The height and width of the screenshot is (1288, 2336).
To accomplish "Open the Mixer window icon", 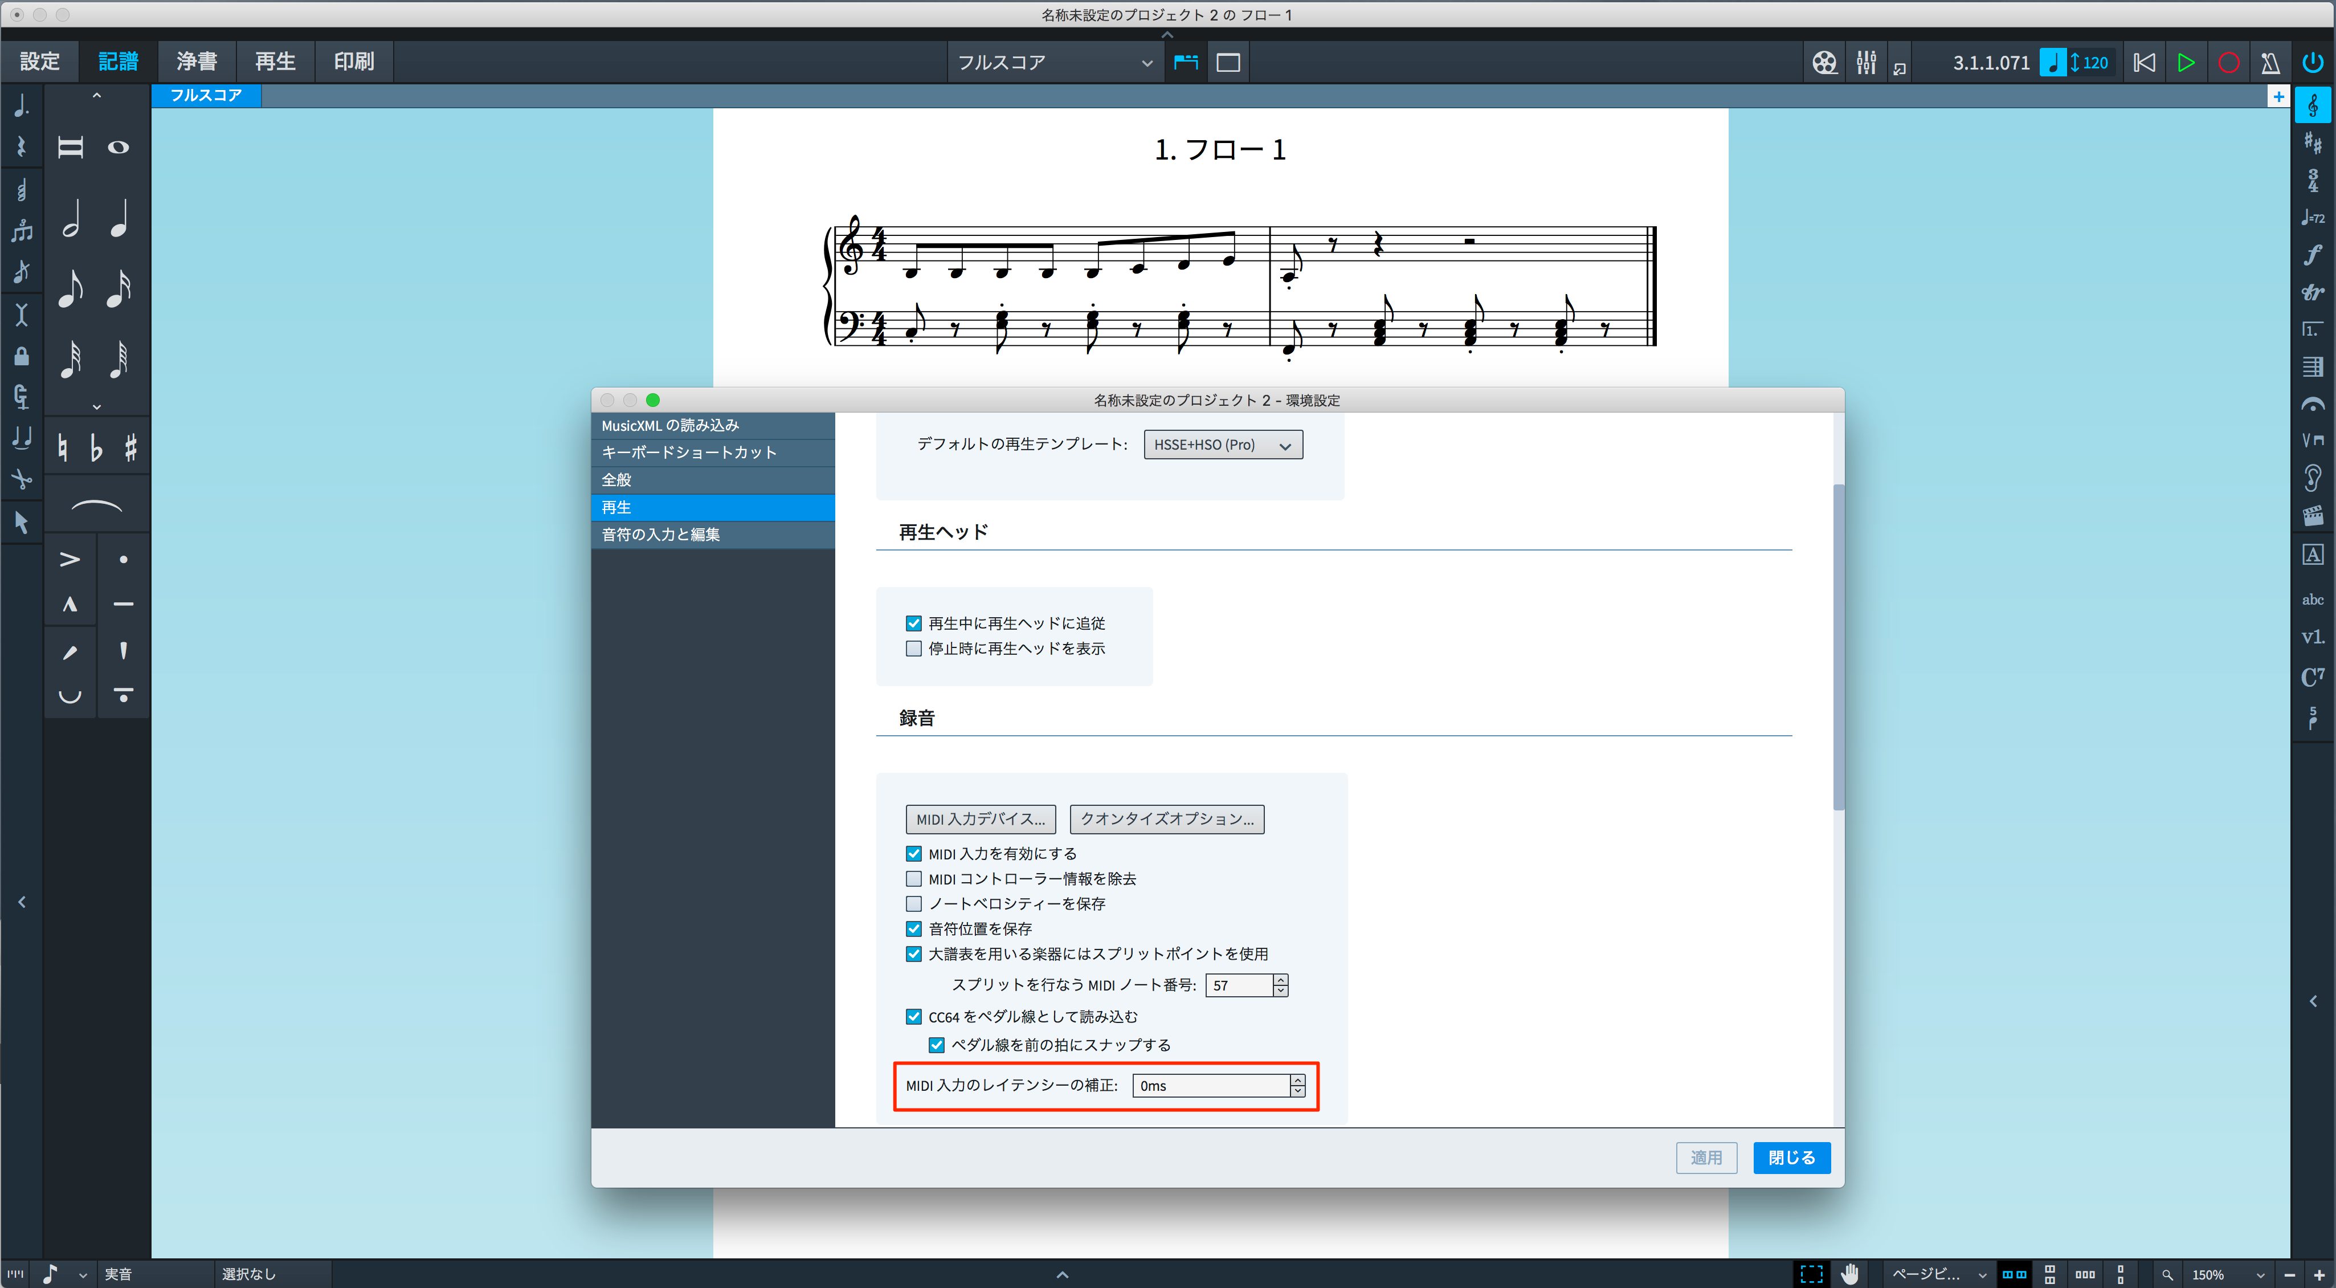I will tap(1867, 63).
